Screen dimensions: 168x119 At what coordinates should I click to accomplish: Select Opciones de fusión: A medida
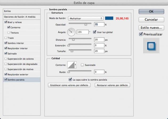[22, 17]
